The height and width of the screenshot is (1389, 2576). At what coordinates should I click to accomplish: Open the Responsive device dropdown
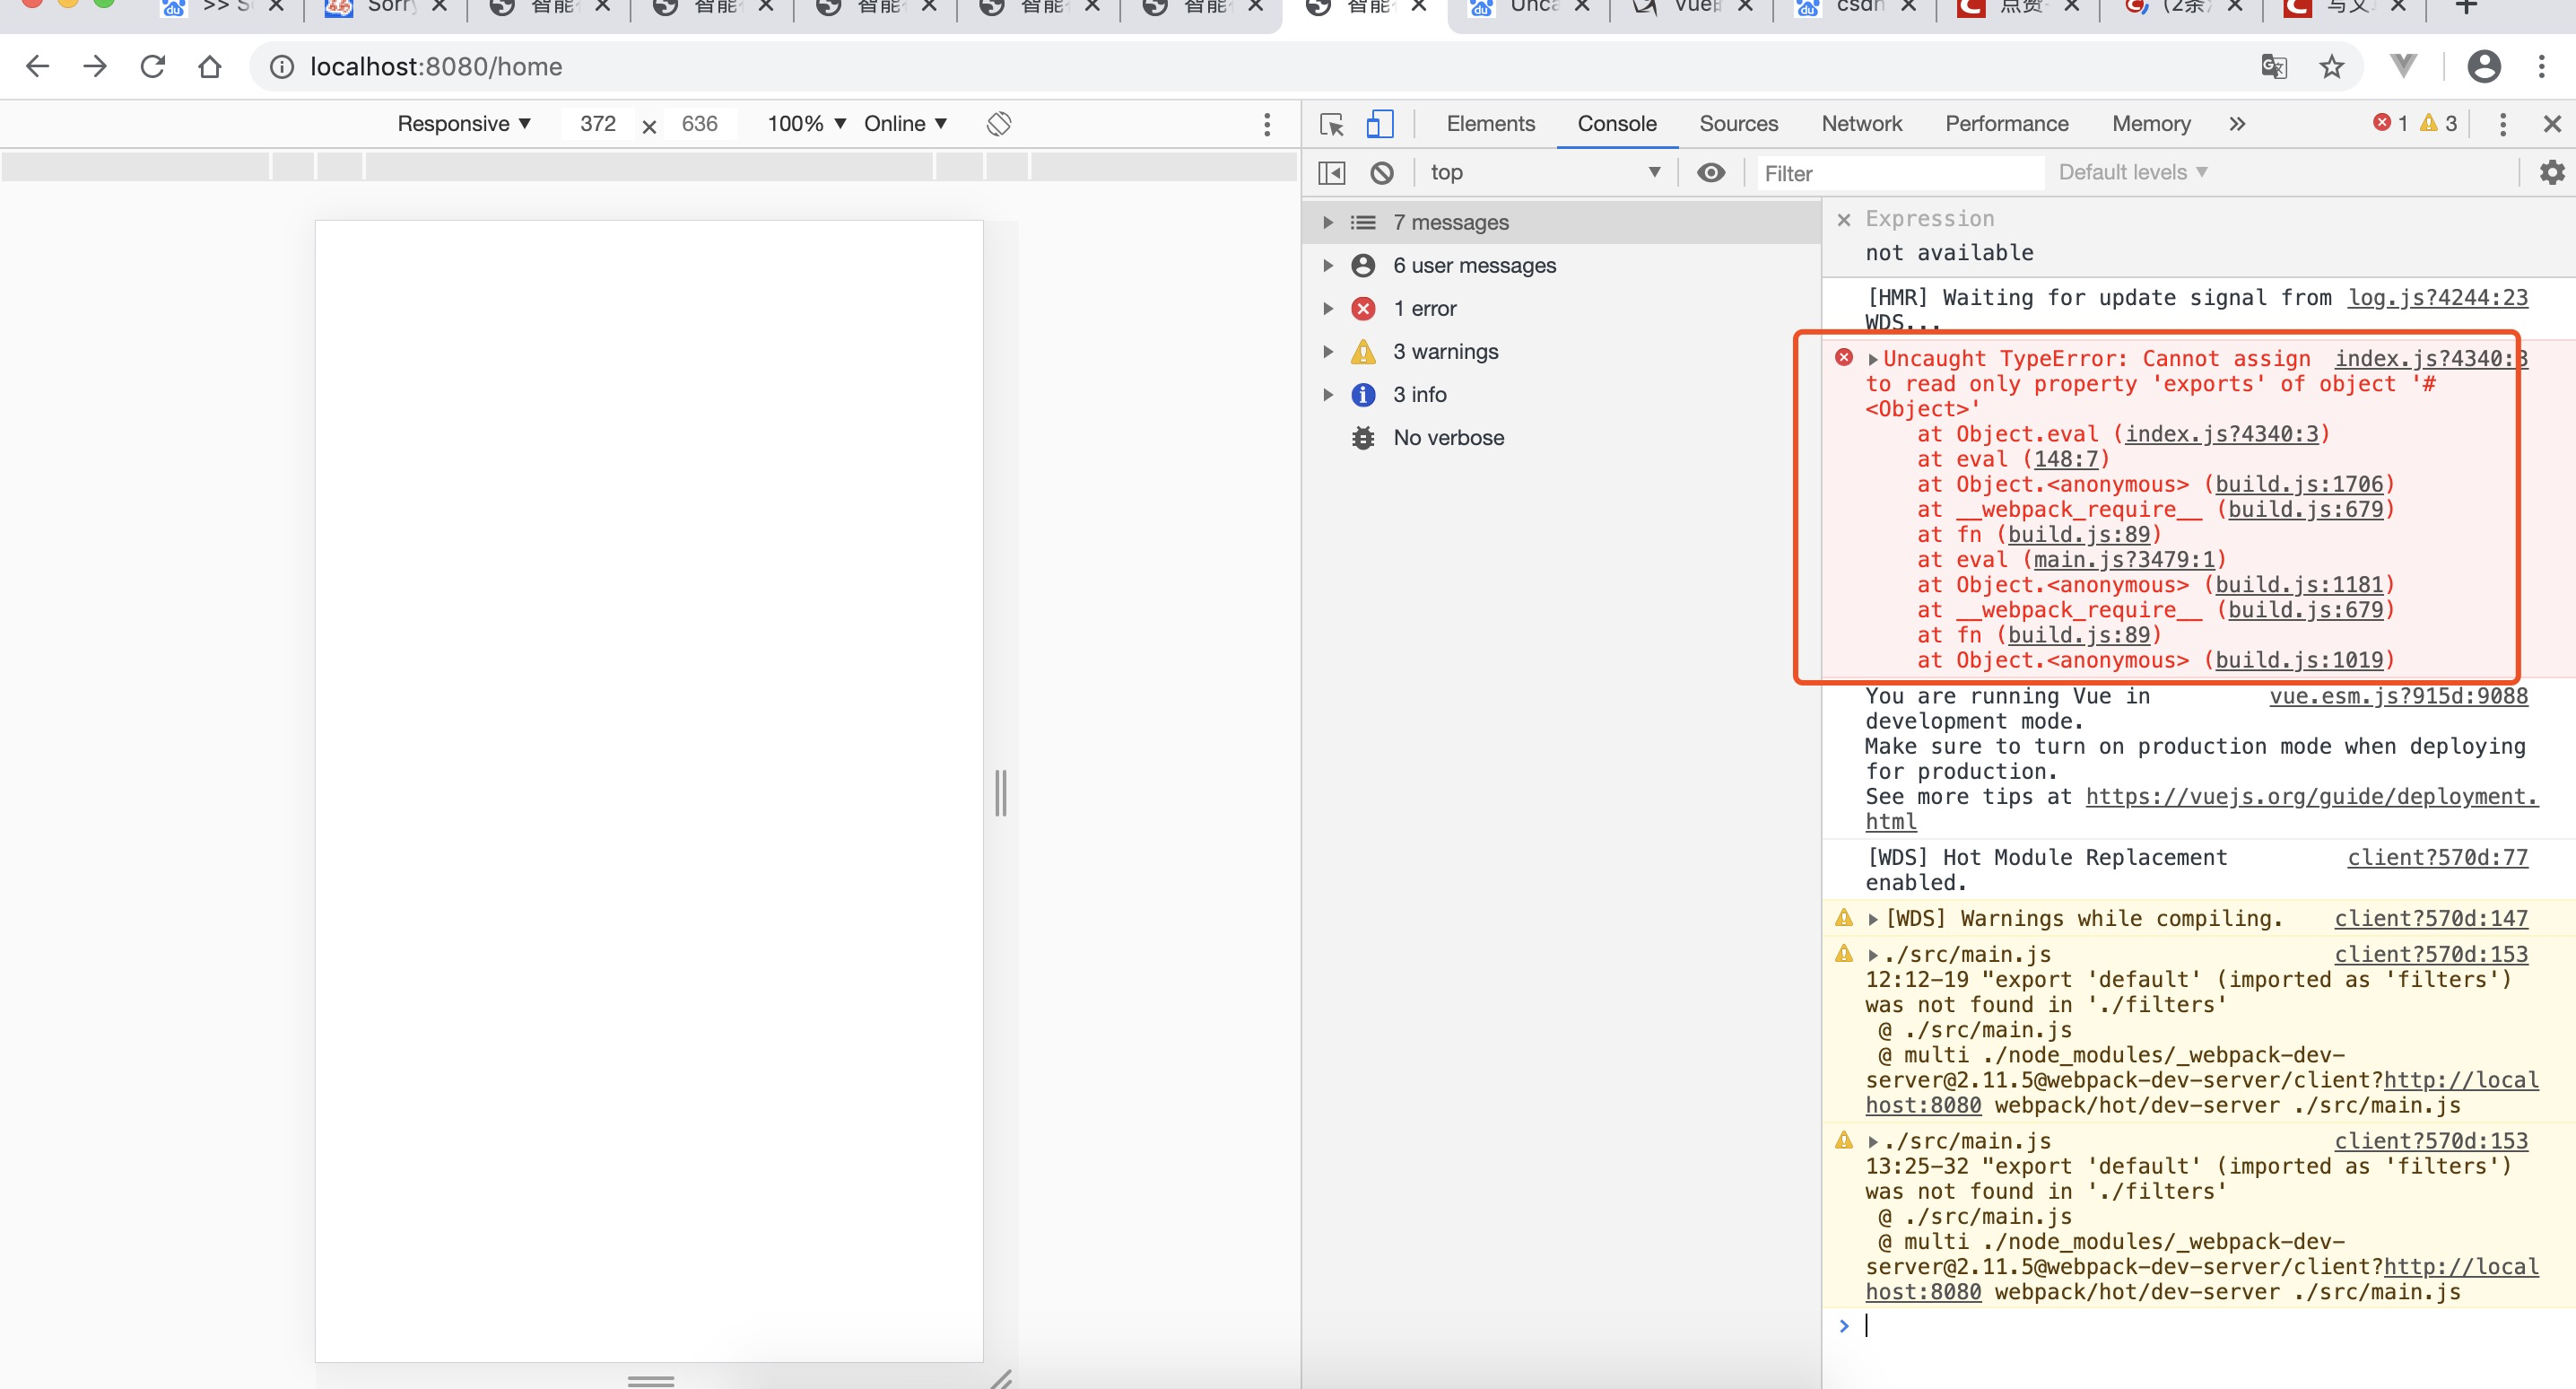point(464,124)
